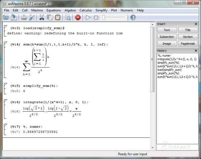Image resolution: width=201 pixels, height=159 pixels.
Task: Open the File menu
Action: click(7, 10)
